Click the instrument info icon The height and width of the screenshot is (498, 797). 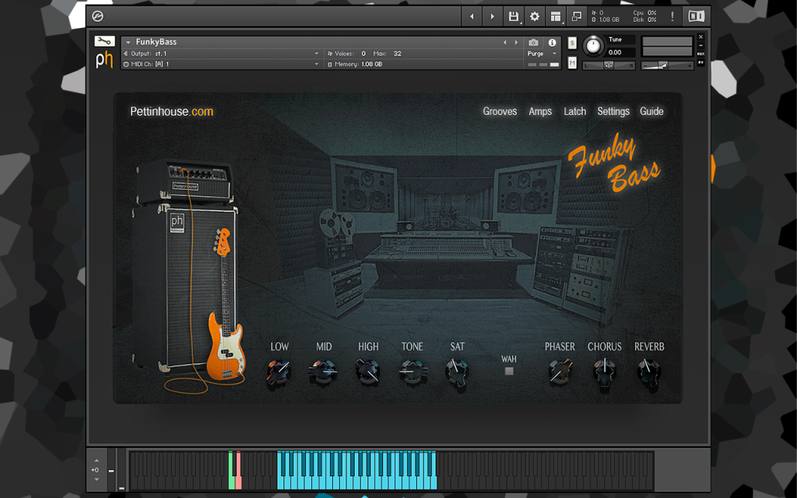click(x=552, y=43)
